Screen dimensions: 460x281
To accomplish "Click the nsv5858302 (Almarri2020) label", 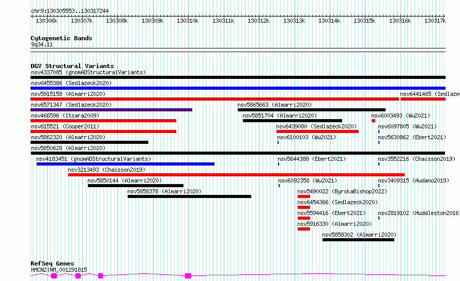I will (x=359, y=235).
